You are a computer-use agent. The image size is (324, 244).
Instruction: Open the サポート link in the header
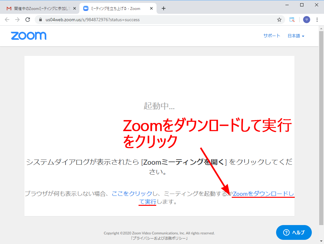pos(272,36)
